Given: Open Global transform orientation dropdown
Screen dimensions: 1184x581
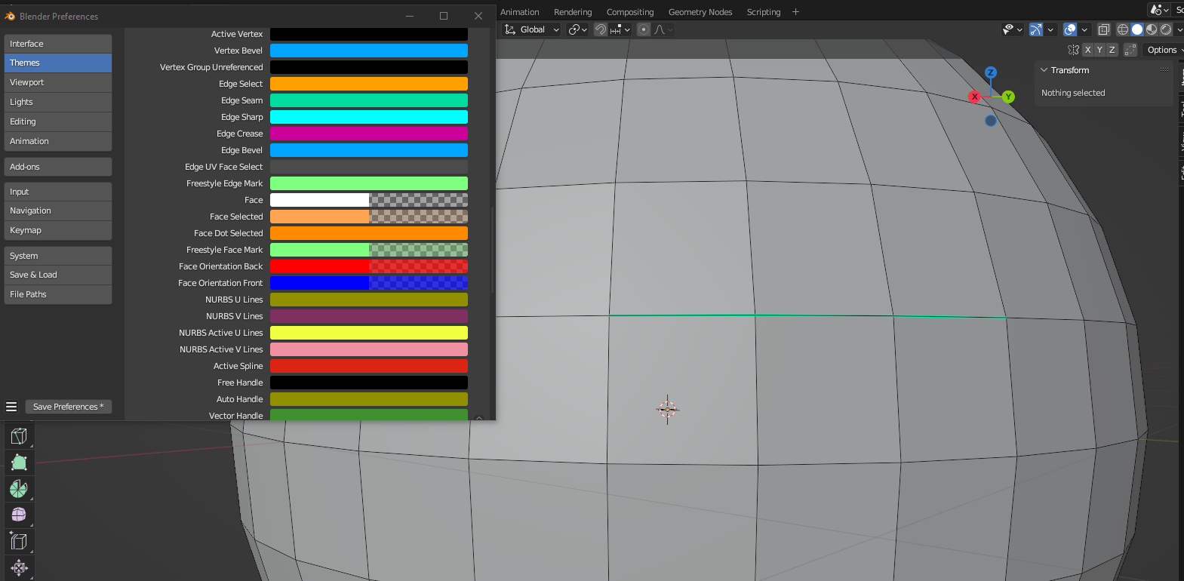Looking at the screenshot, I should [532, 29].
